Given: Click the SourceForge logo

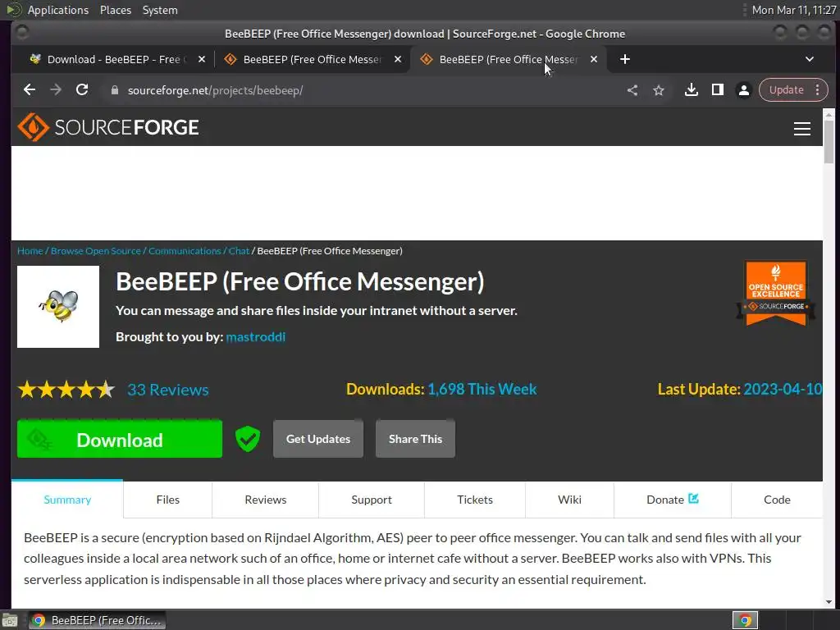Looking at the screenshot, I should click(108, 127).
